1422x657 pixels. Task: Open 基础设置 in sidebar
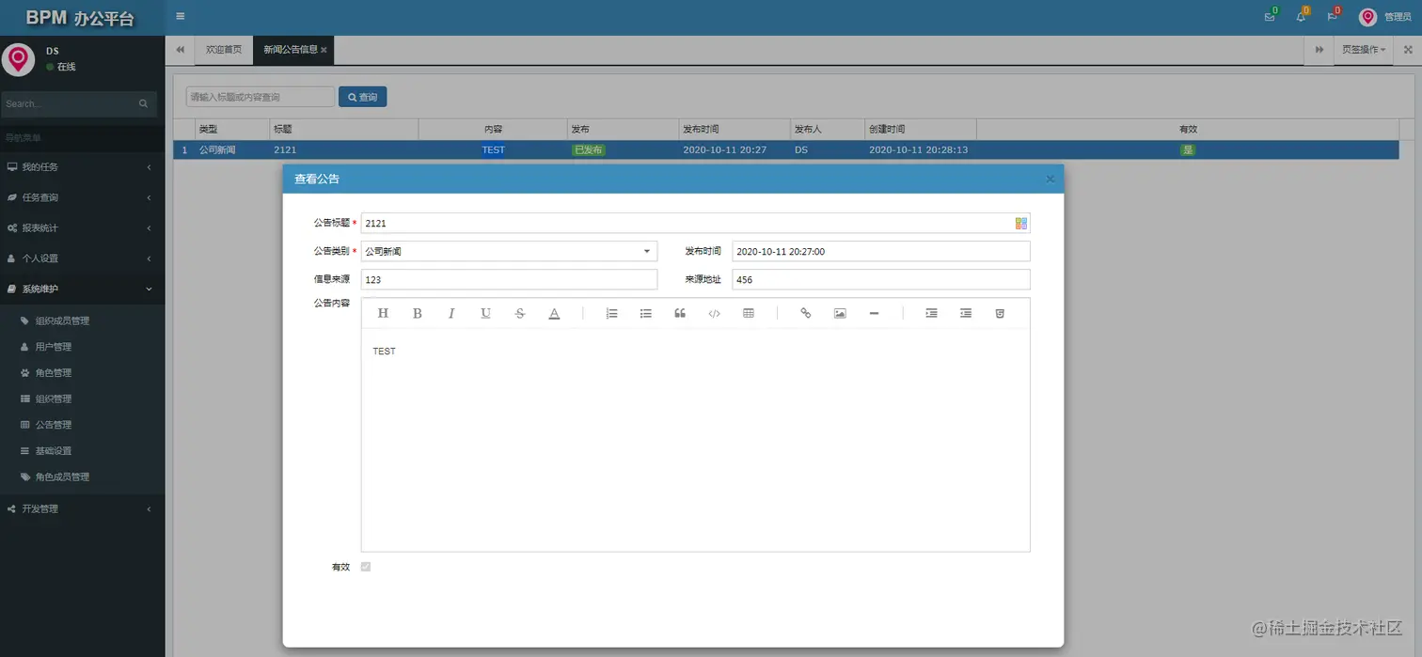pos(54,451)
